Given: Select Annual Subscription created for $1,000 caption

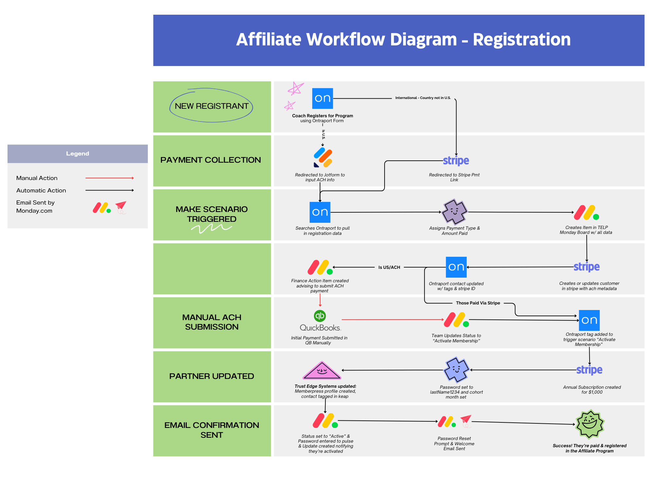Looking at the screenshot, I should pos(592,390).
